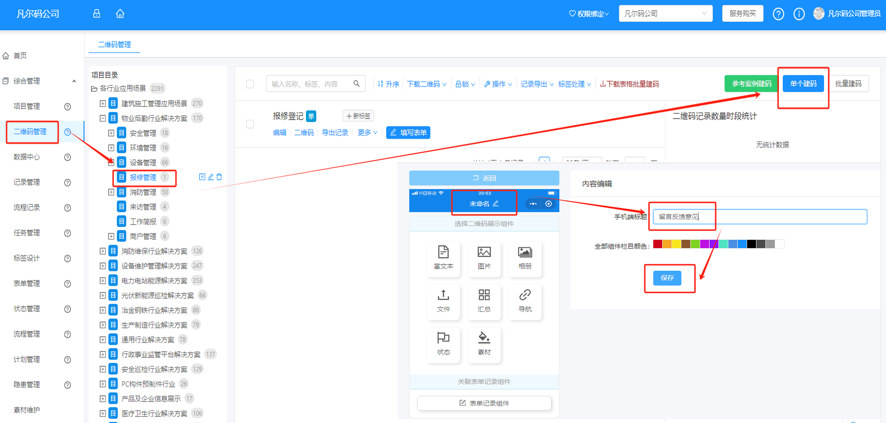
Task: Open 数据中心 in the sidebar
Action: (27, 157)
